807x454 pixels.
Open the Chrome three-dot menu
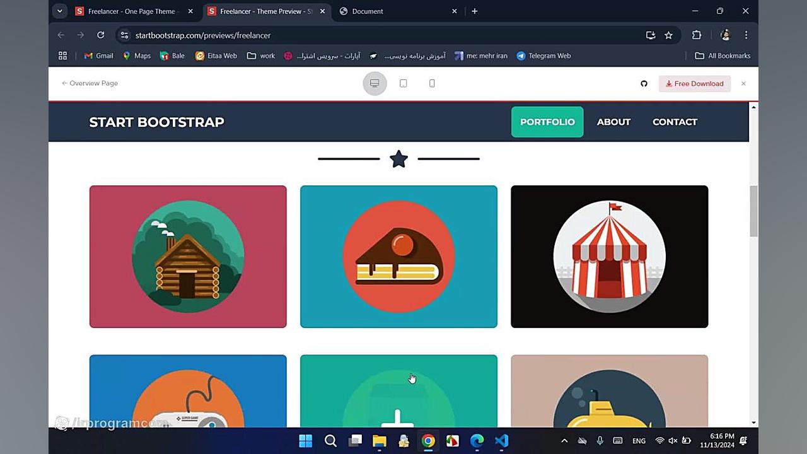pos(746,35)
